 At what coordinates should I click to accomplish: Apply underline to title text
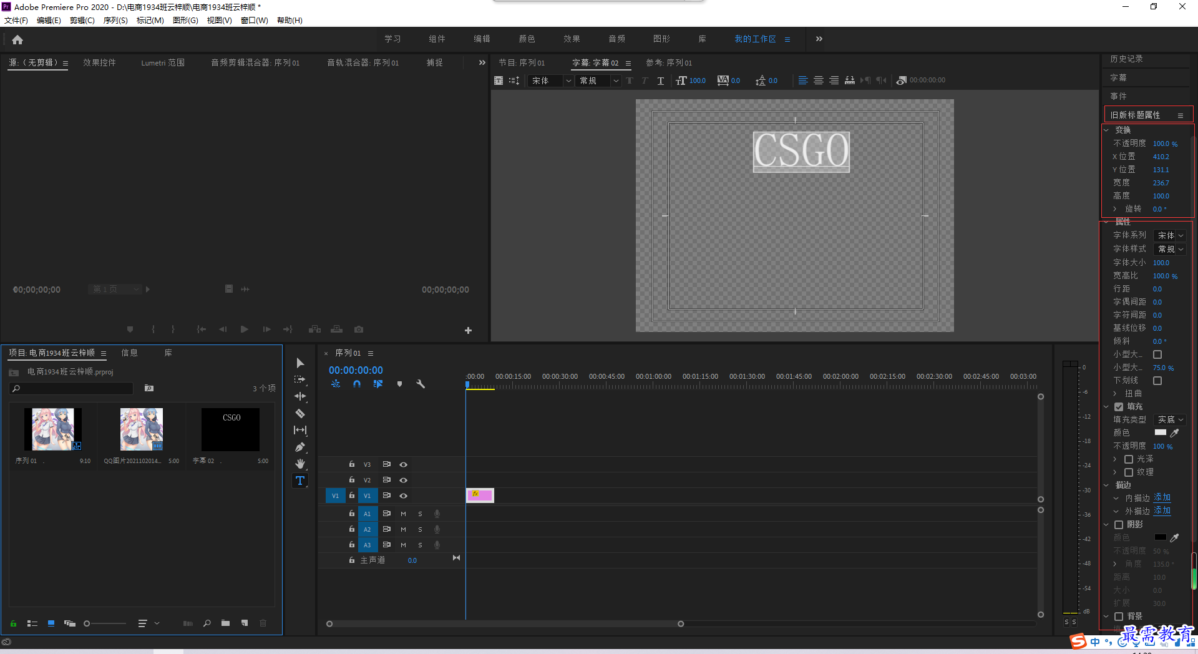coord(661,81)
